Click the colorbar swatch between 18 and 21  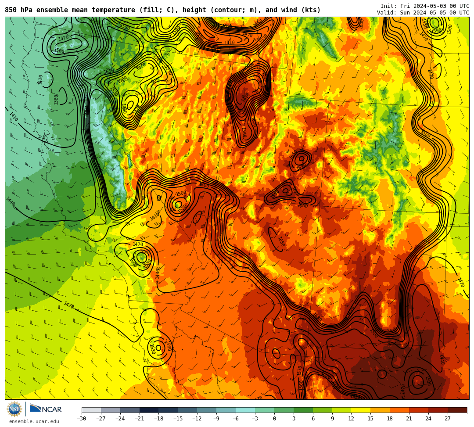[x=399, y=410]
